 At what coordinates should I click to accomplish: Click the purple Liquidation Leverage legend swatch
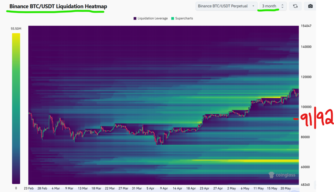tap(135, 18)
